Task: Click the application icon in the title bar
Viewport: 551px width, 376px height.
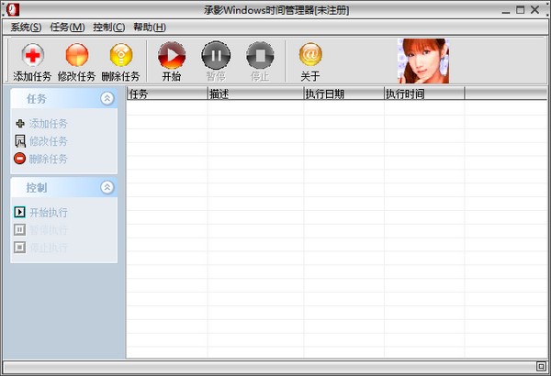Action: point(13,10)
